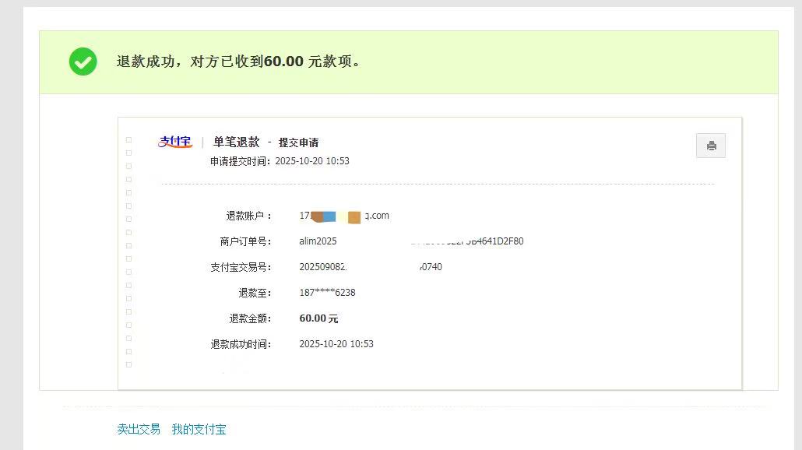Click the printer icon to print receipt
The height and width of the screenshot is (450, 802).
pos(710,146)
